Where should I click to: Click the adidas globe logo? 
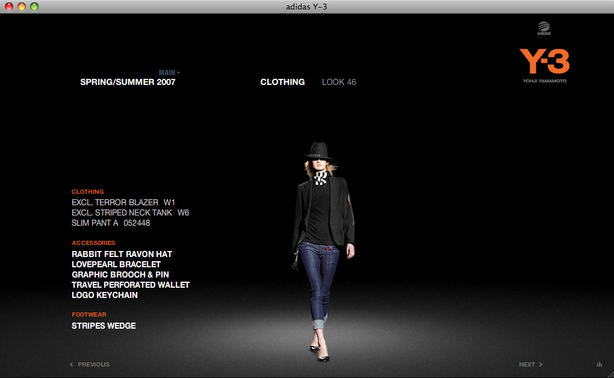point(544,28)
